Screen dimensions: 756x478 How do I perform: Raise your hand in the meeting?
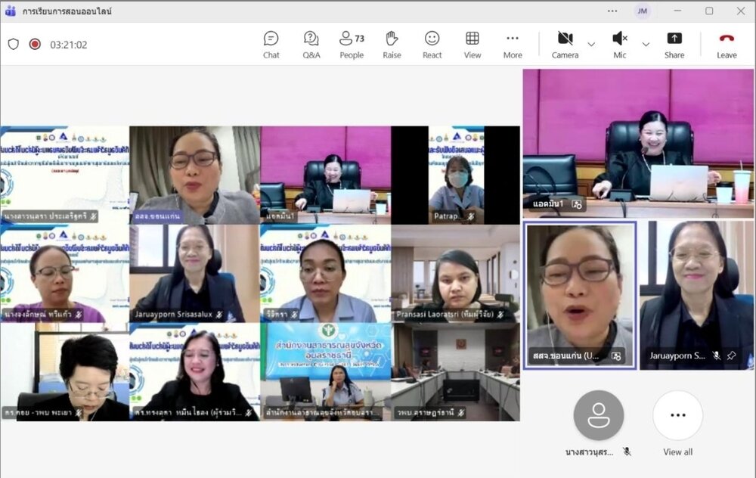coord(392,44)
